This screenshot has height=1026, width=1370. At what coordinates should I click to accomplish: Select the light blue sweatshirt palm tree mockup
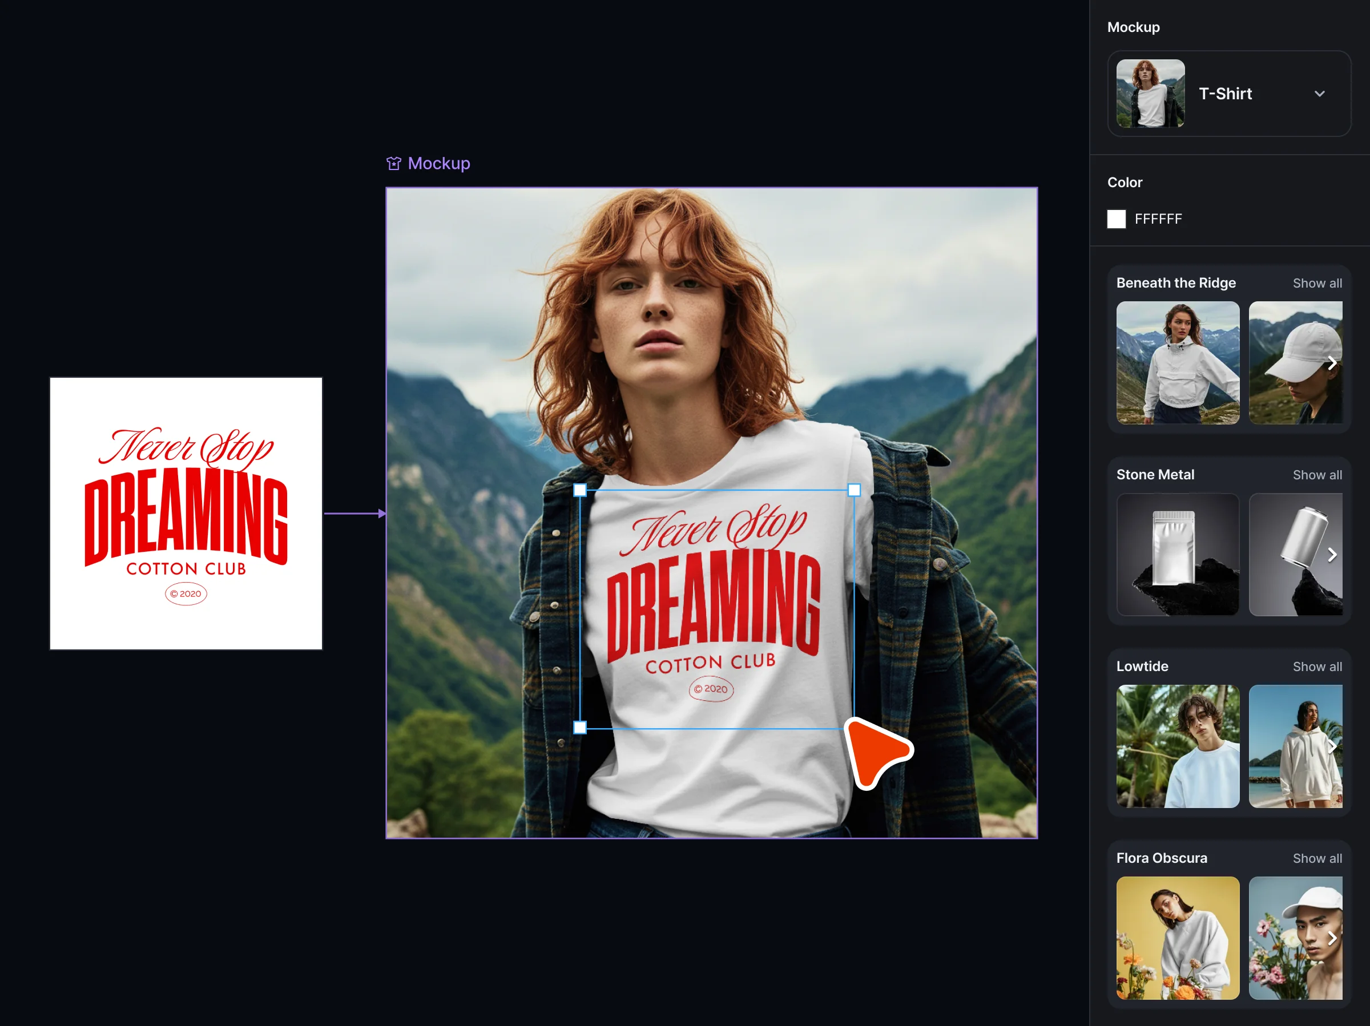tap(1178, 746)
